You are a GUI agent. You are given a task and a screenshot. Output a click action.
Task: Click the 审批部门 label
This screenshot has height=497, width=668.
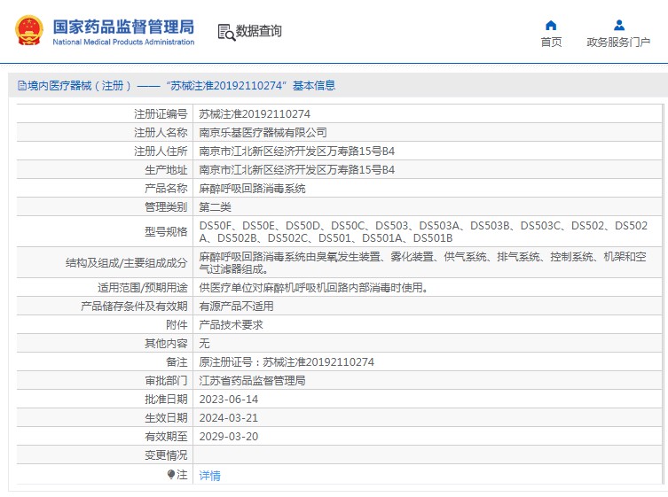point(166,381)
